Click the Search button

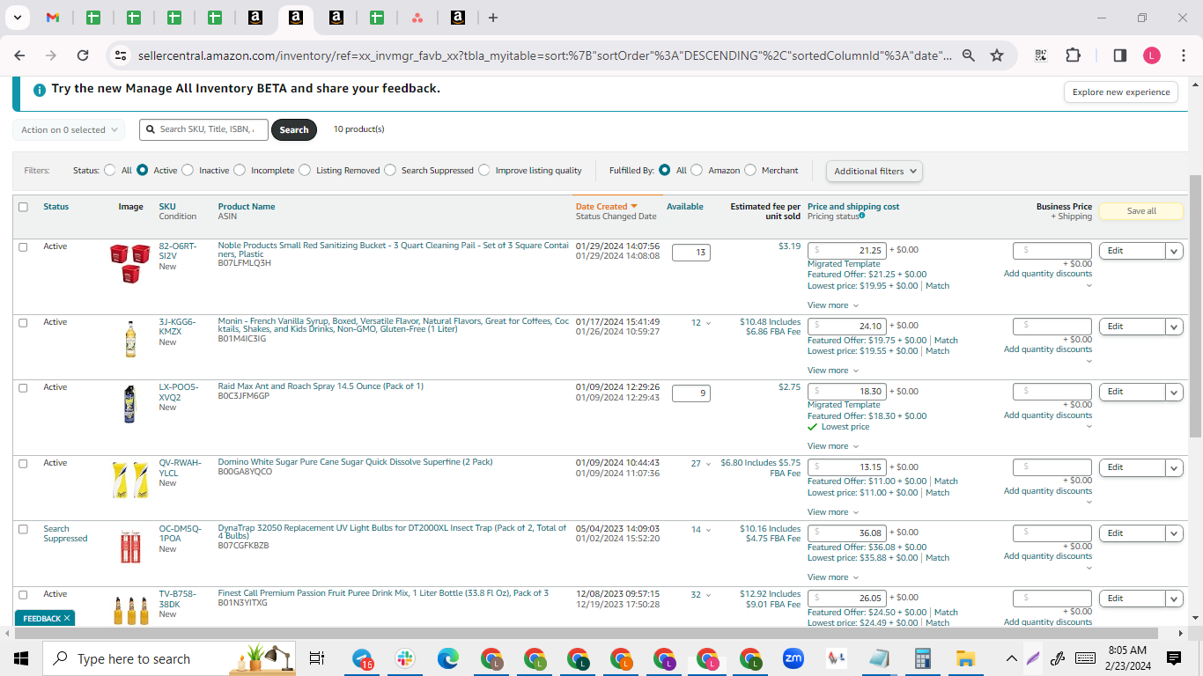point(294,129)
